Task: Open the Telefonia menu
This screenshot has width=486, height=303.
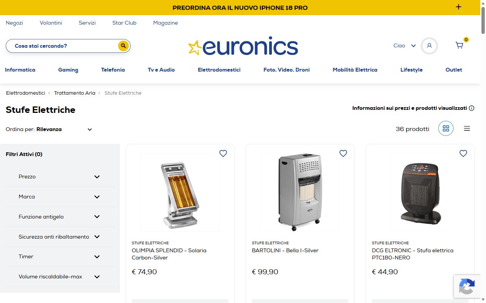Action: [113, 70]
